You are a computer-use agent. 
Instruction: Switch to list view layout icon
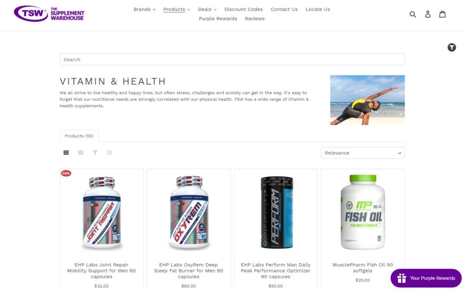[x=80, y=153]
